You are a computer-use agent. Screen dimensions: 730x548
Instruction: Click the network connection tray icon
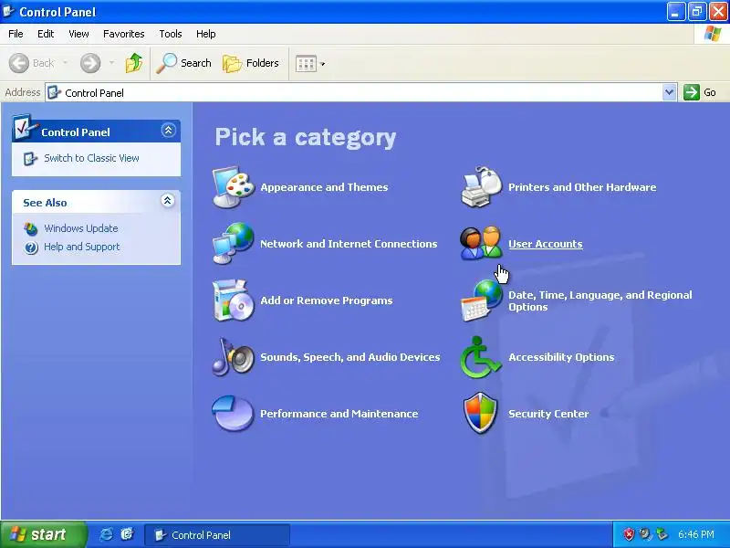[662, 534]
